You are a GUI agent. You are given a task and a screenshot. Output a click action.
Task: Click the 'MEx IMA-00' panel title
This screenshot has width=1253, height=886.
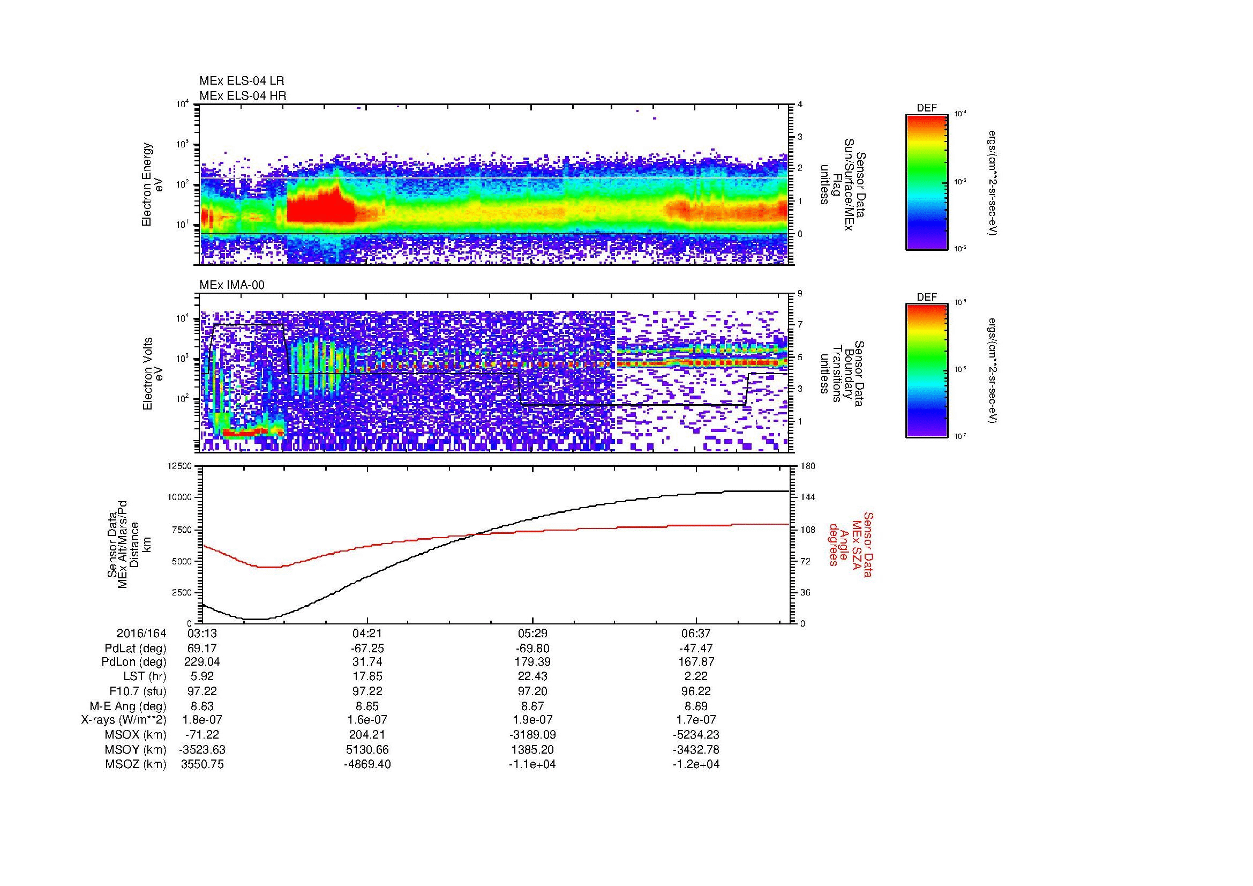(232, 285)
